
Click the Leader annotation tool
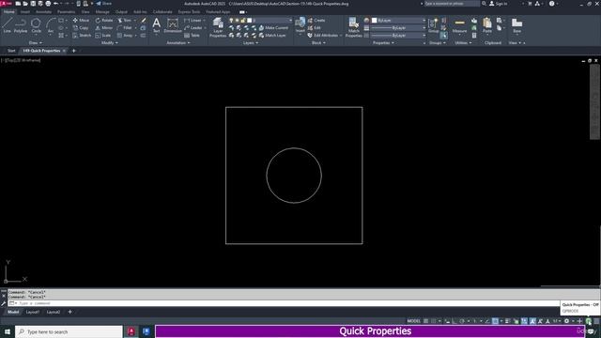pyautogui.click(x=193, y=27)
